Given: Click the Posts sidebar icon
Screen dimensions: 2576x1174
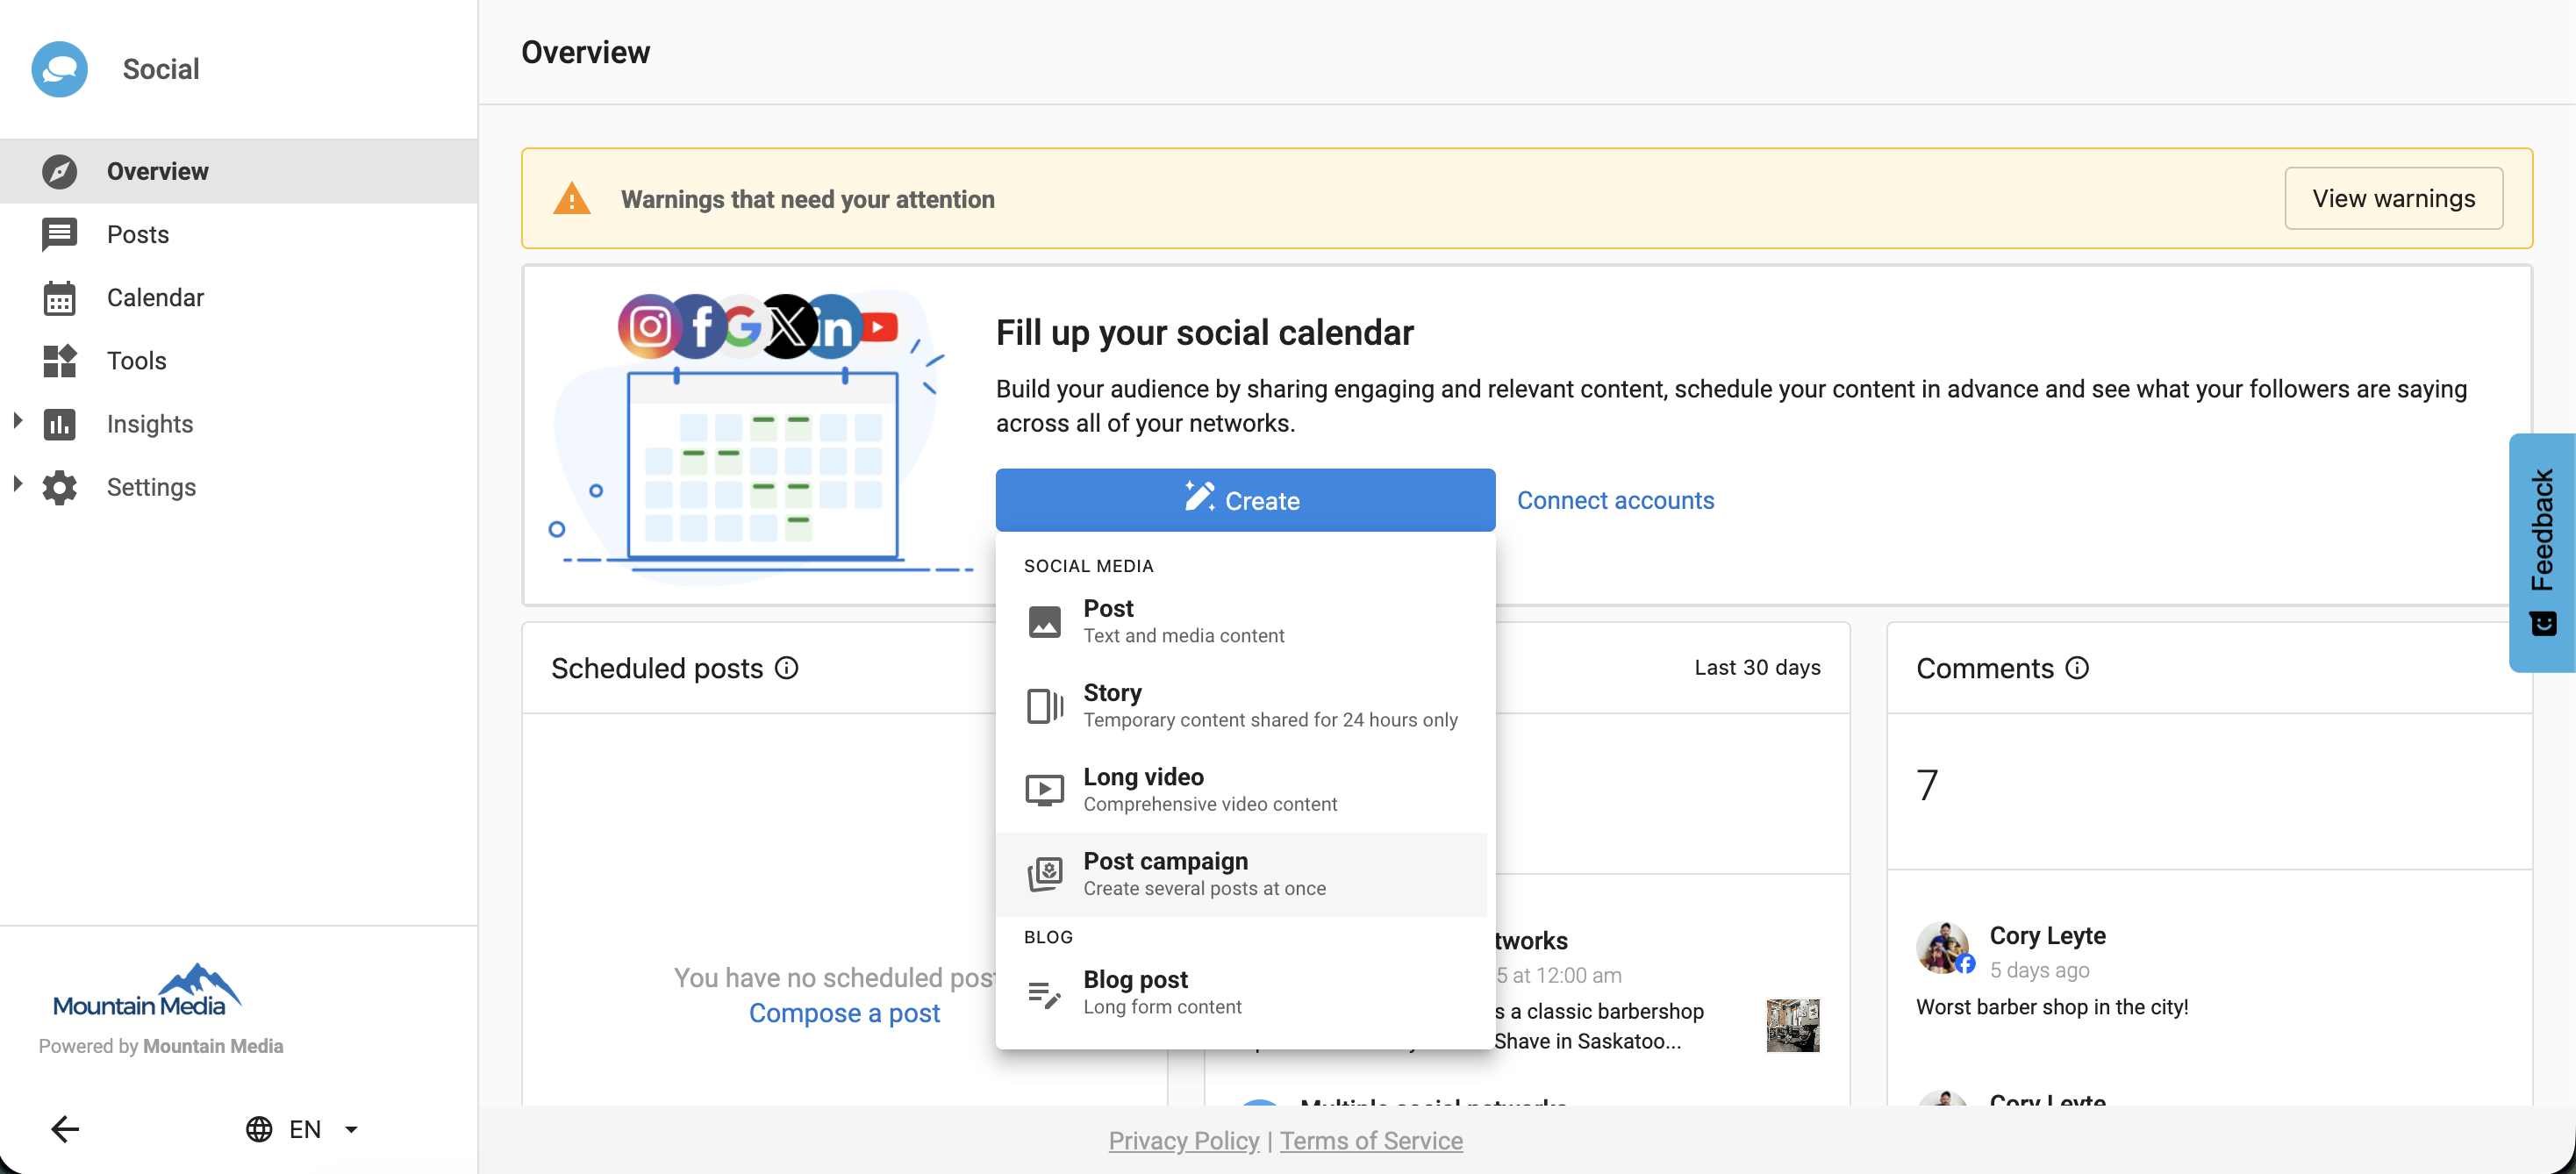Looking at the screenshot, I should tap(59, 235).
